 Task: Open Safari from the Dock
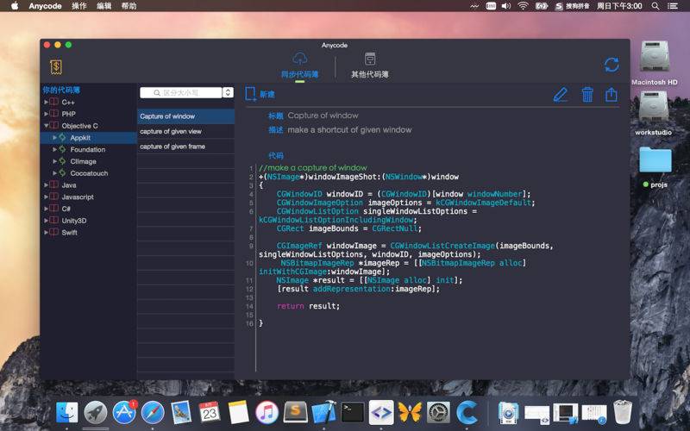153,413
